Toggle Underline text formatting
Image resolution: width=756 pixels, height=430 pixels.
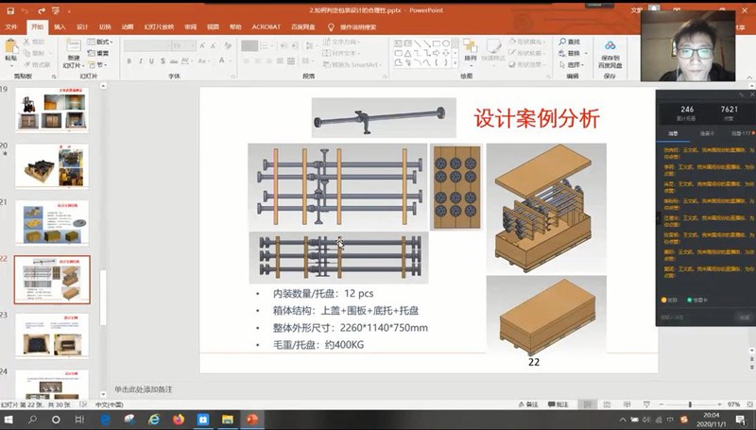153,61
